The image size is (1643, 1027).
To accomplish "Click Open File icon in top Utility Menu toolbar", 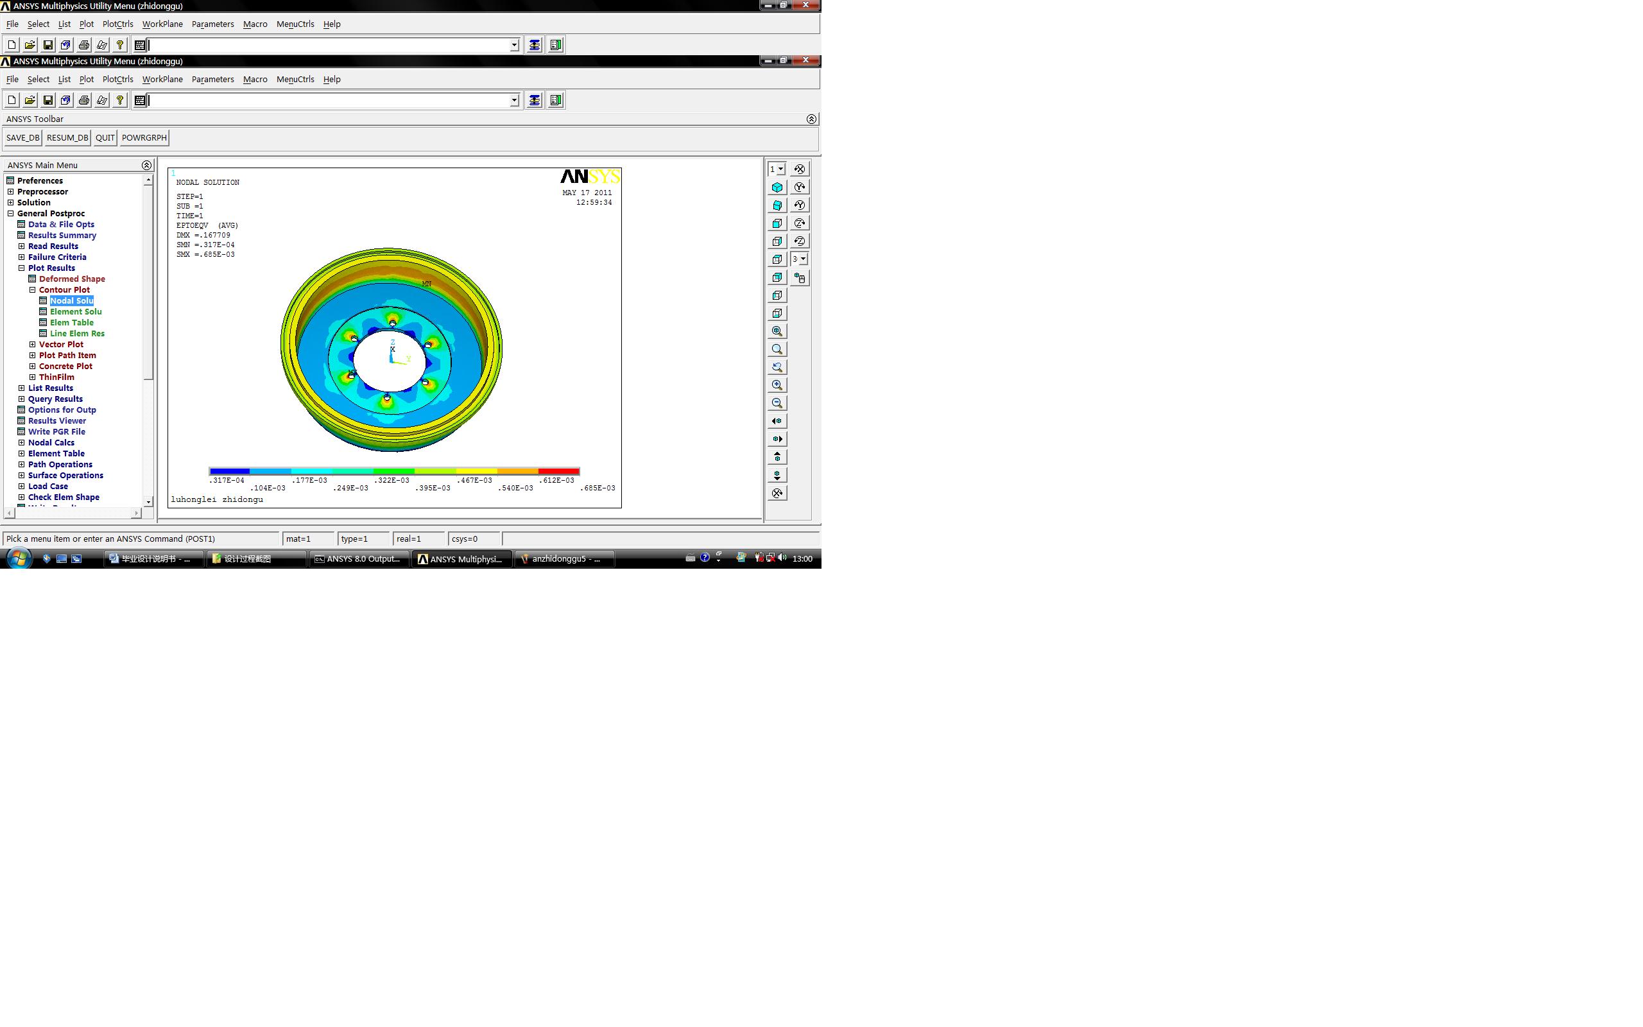I will point(30,45).
